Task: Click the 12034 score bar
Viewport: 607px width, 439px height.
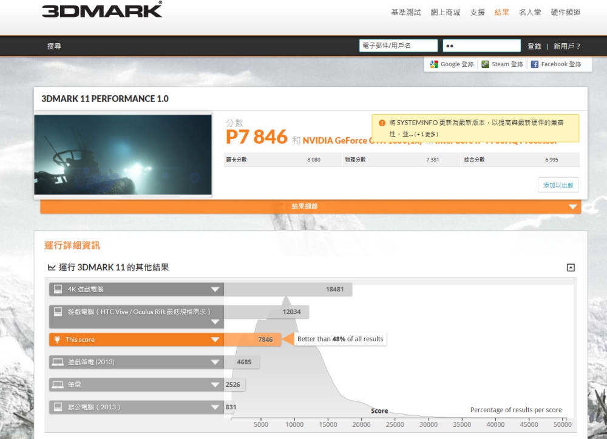Action: [266, 311]
